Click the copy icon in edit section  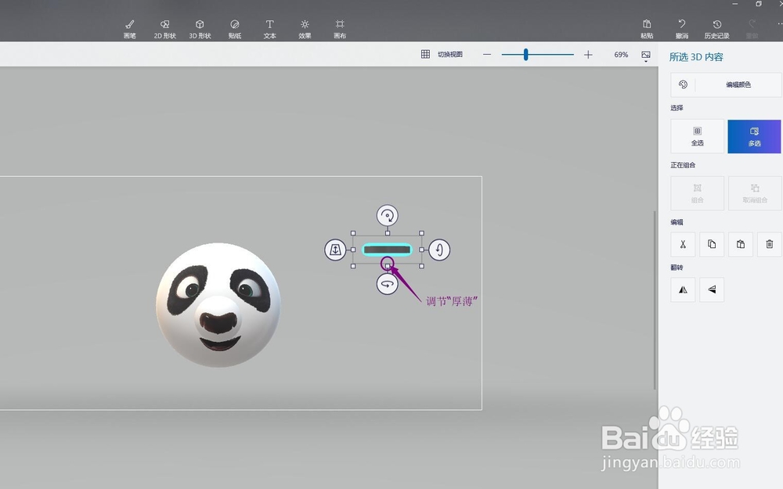(712, 244)
